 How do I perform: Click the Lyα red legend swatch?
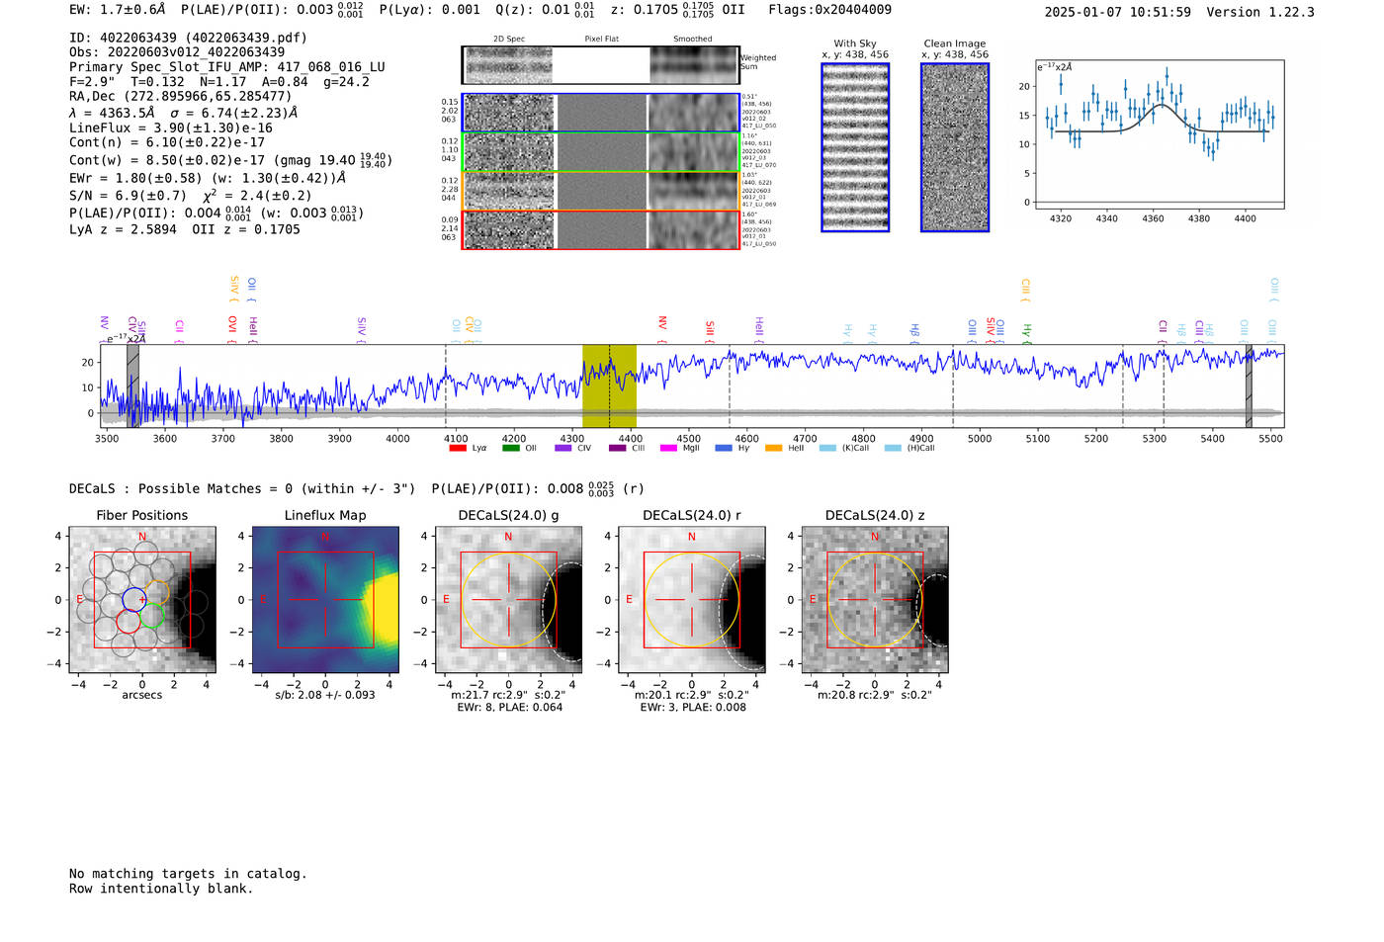pyautogui.click(x=457, y=448)
